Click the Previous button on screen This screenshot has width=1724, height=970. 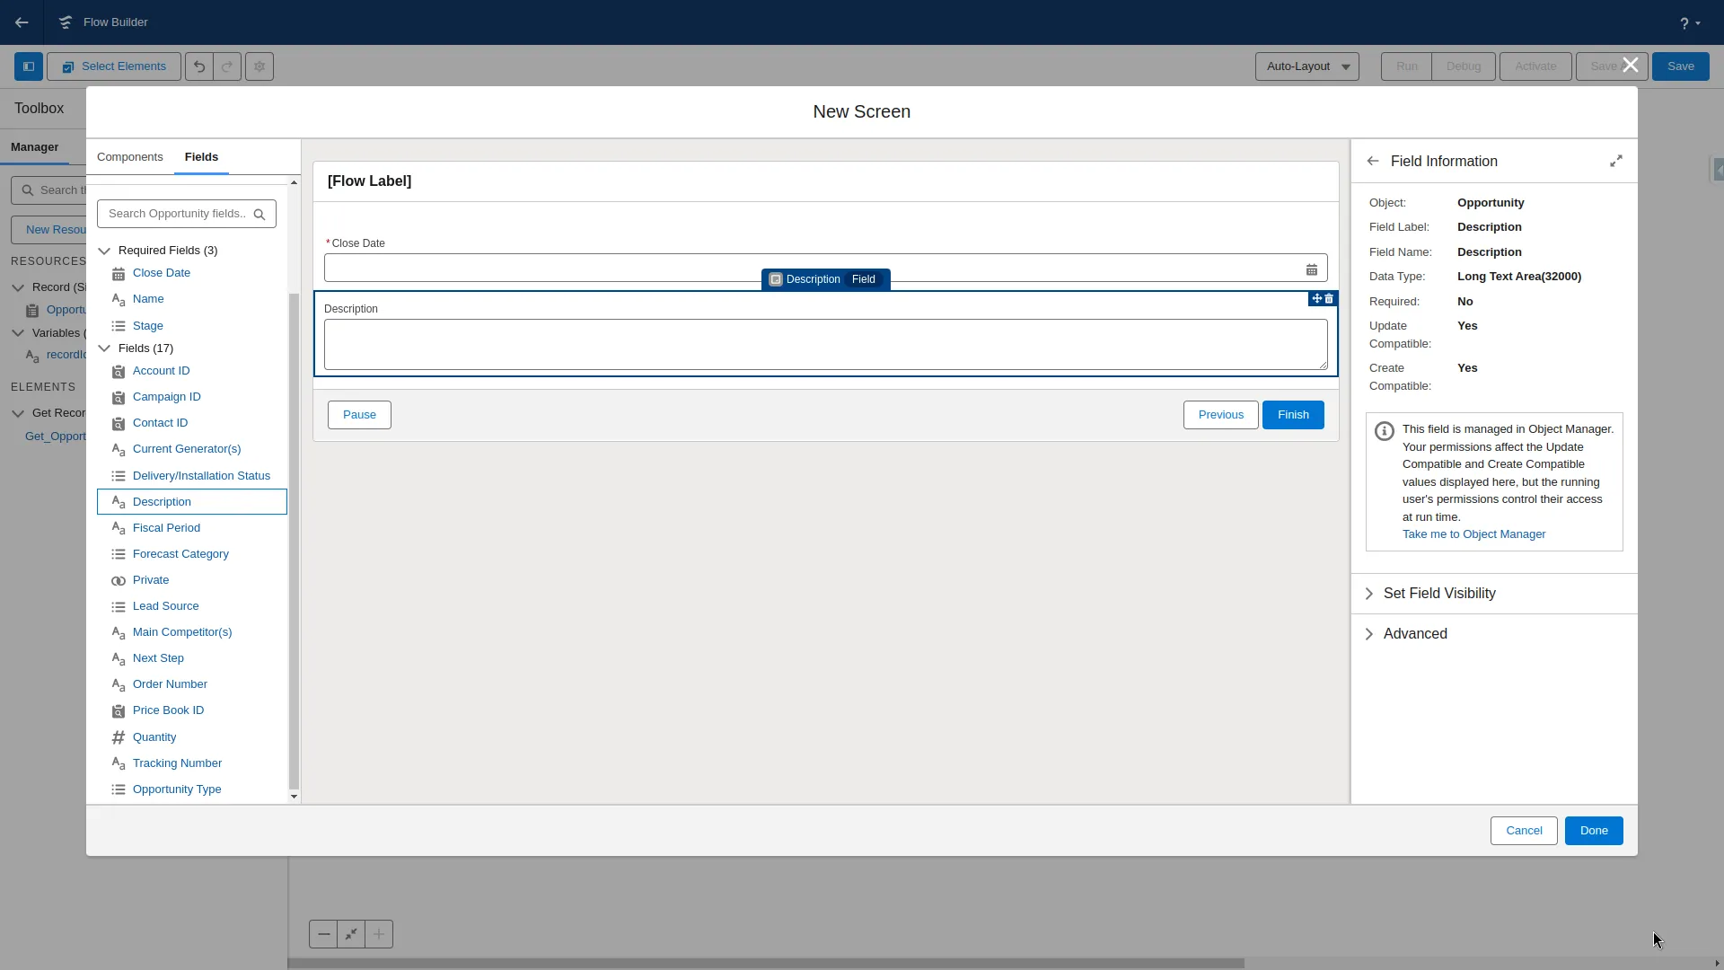(x=1219, y=413)
